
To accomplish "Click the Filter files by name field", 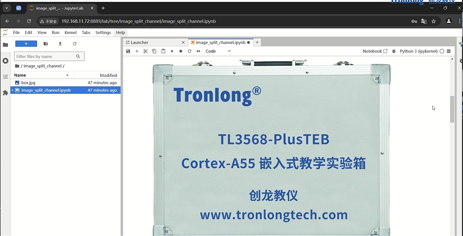I will [x=49, y=56].
